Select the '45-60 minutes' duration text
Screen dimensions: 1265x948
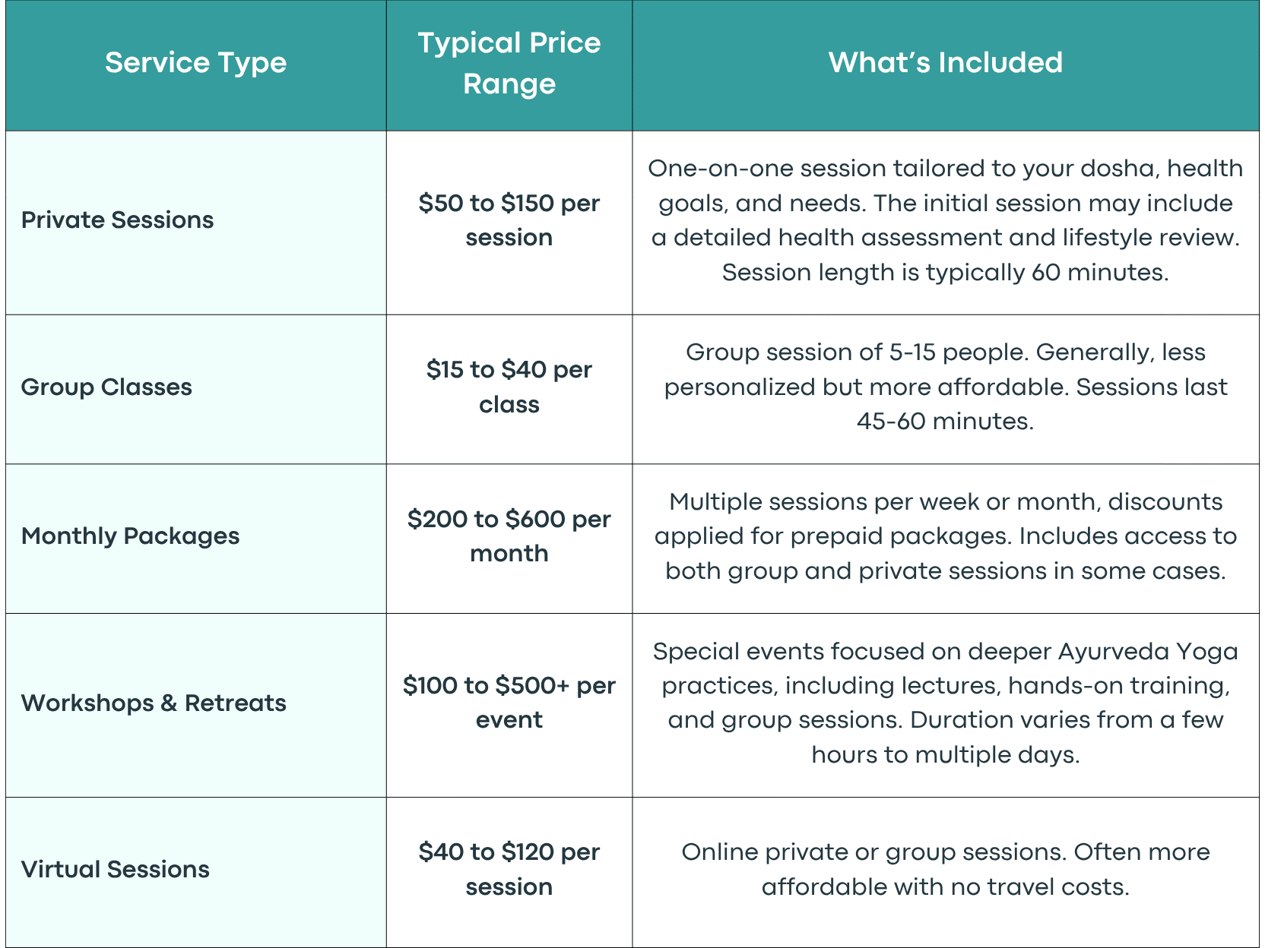tap(945, 422)
